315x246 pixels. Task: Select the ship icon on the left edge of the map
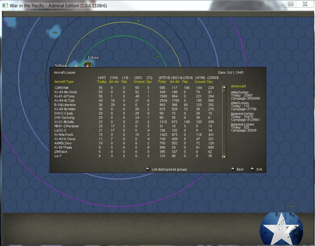(42, 79)
